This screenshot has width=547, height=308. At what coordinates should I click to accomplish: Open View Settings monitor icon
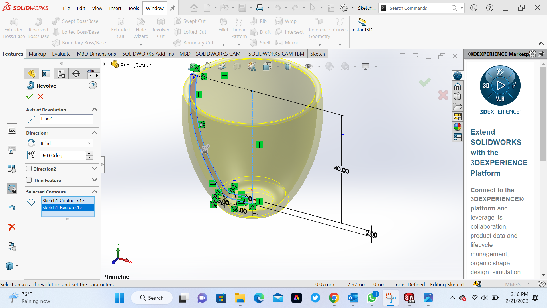pos(366,66)
